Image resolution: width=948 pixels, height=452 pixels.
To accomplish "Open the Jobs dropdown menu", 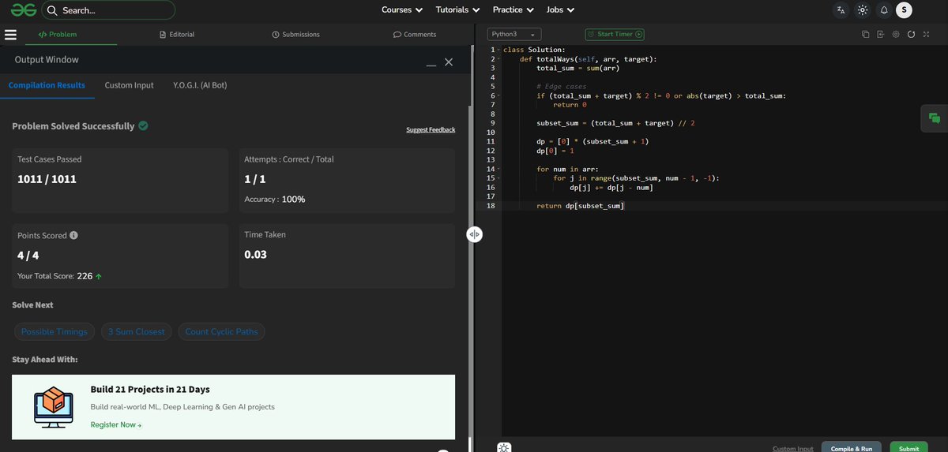I will 560,9.
